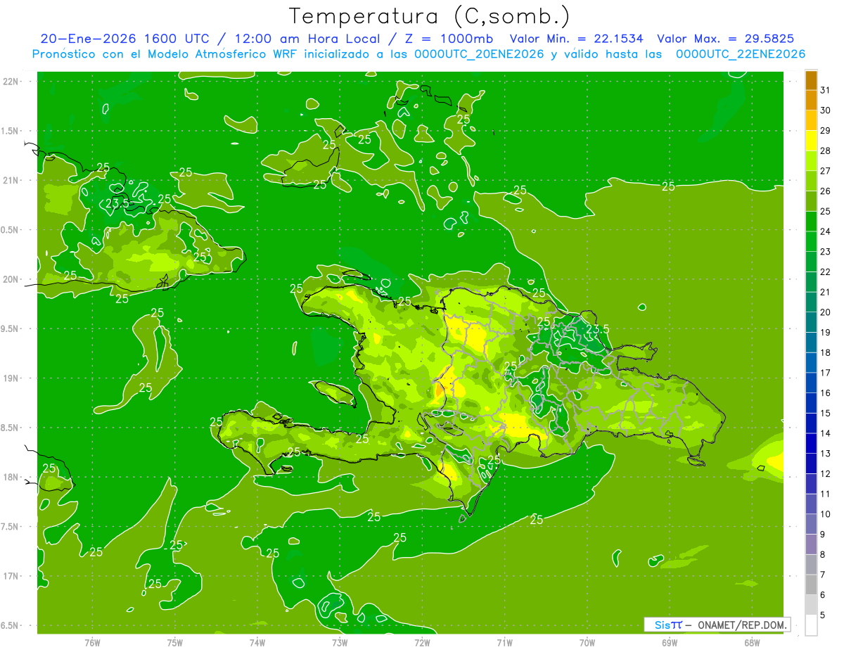Click the "20N" latitude axis label

(x=10, y=279)
